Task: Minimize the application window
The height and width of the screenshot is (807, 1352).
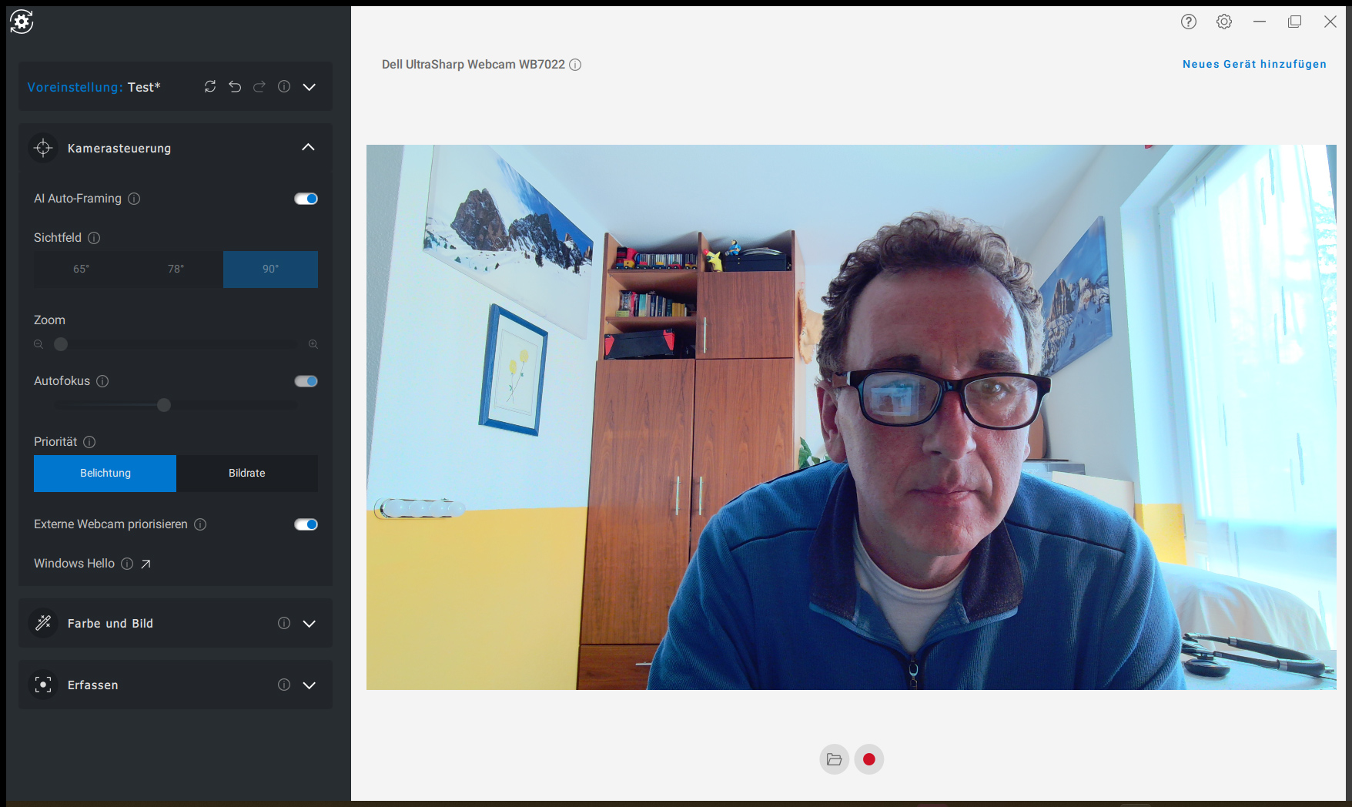Action: coord(1260,22)
